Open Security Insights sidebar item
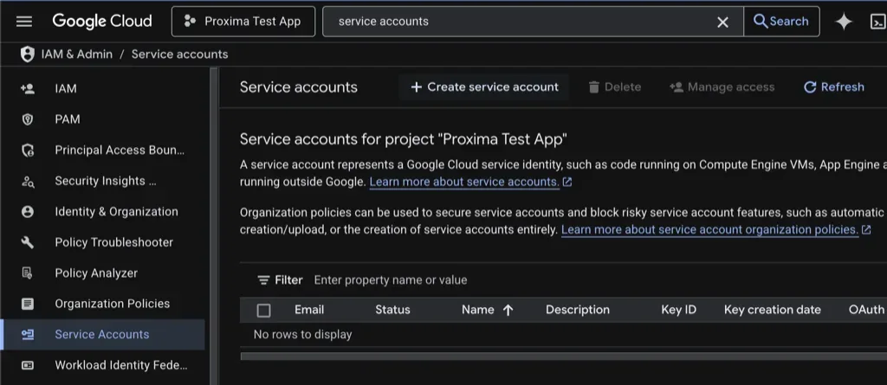The height and width of the screenshot is (385, 887). (105, 181)
